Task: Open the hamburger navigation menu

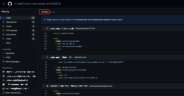Action: click(x=4, y=4)
